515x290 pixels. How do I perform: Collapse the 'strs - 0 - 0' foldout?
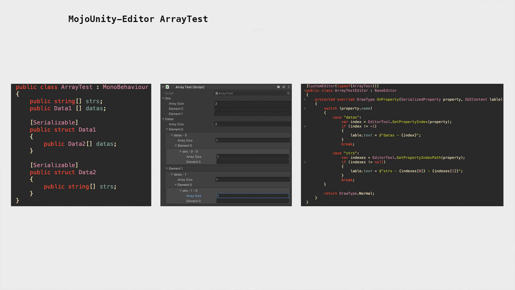tap(181, 152)
